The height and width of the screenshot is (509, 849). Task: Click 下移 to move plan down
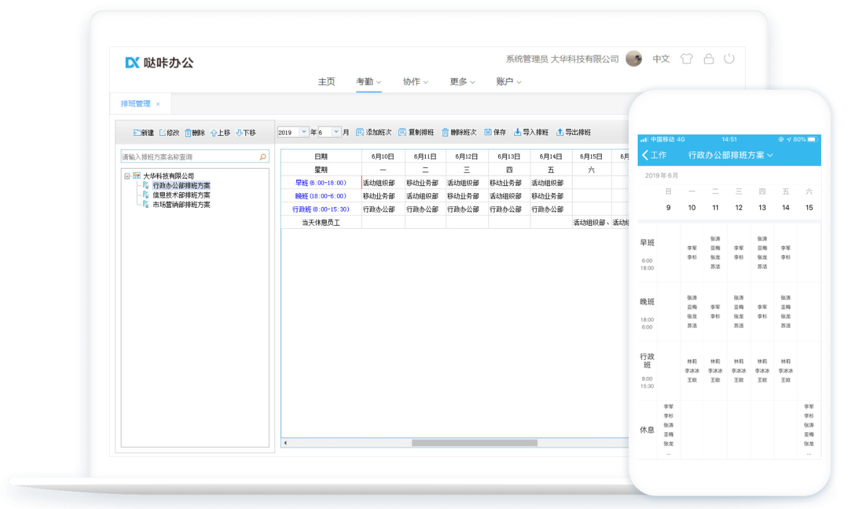[245, 133]
